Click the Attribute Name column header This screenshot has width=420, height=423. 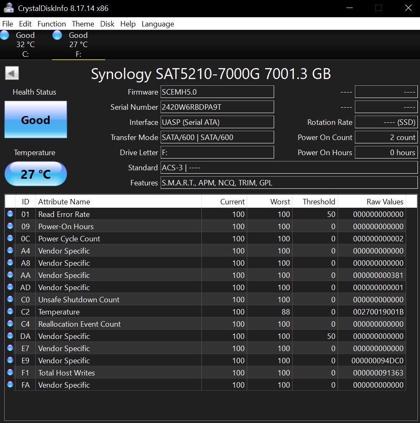(119, 201)
